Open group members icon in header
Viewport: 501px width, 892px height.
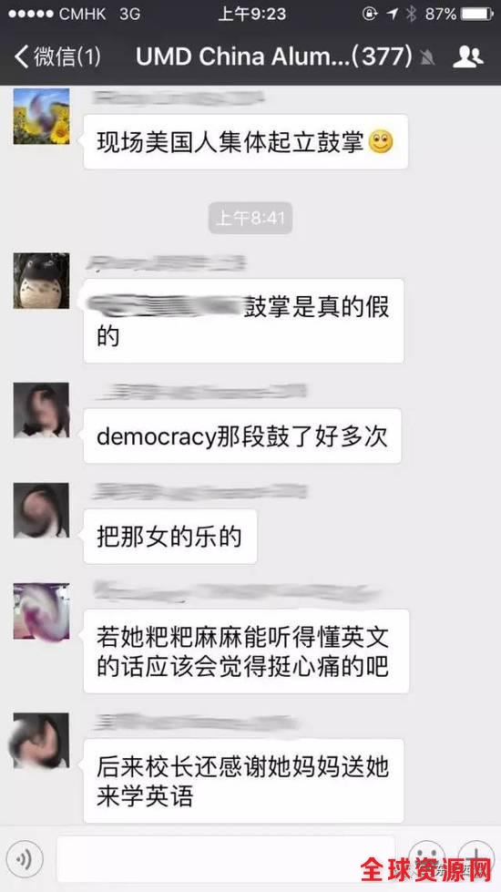coord(467,56)
